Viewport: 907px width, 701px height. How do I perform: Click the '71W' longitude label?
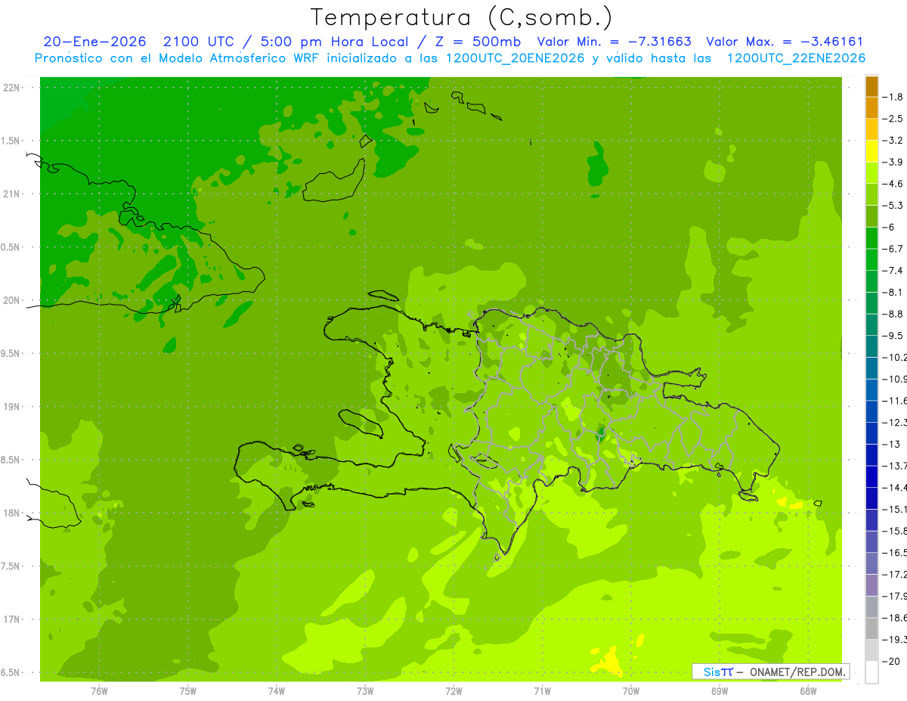pos(542,692)
